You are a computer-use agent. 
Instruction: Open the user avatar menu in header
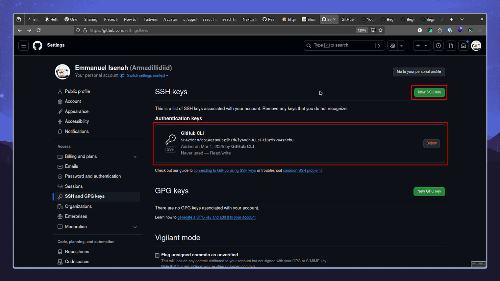pos(476,46)
